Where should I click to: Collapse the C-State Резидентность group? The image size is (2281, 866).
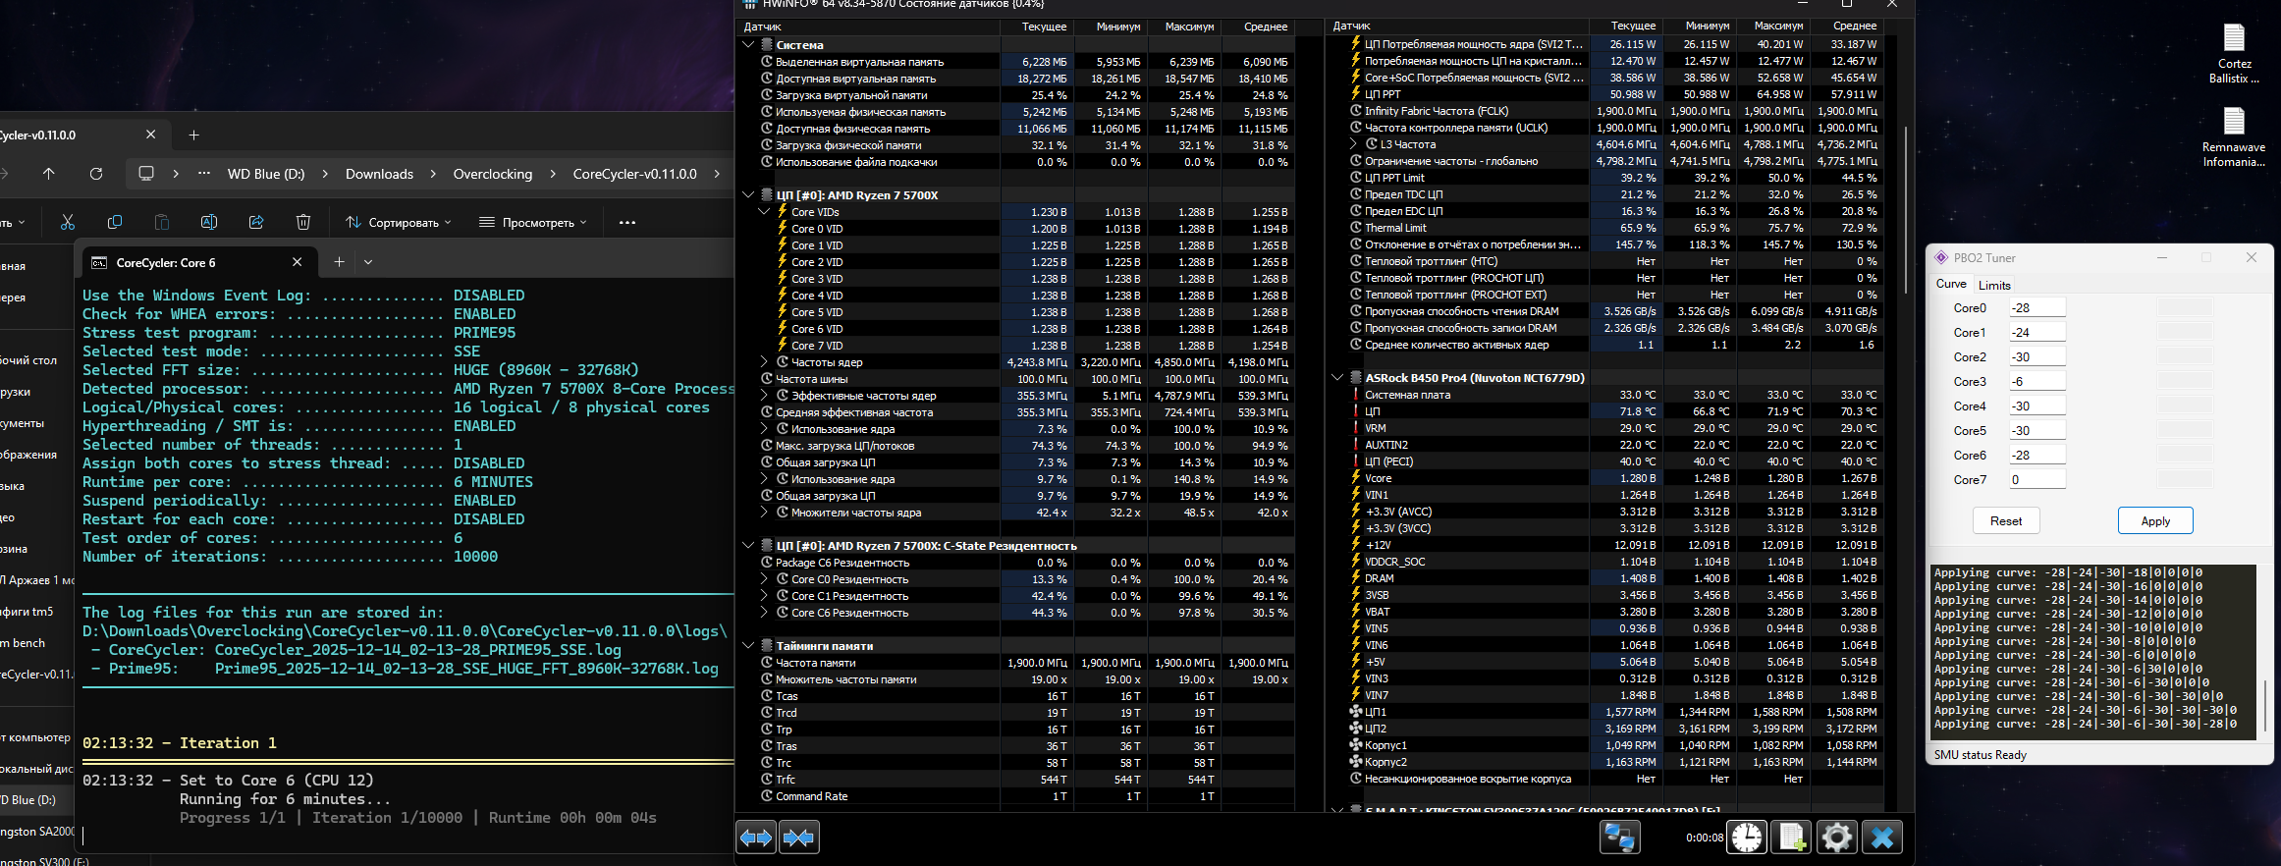point(748,546)
